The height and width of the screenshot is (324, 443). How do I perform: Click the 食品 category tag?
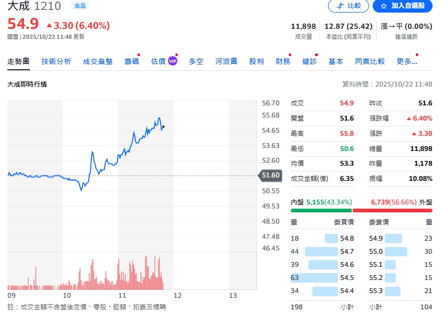tap(80, 6)
